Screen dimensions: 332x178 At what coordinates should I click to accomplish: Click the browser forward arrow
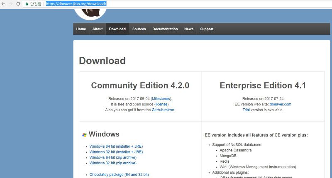(x=11, y=4)
